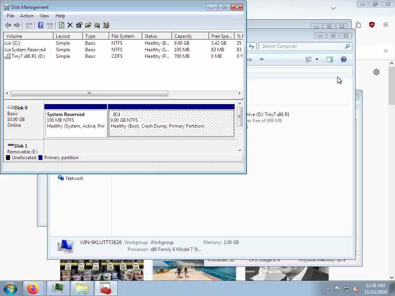Switch to Windows Explorer on the taskbar

[82, 289]
